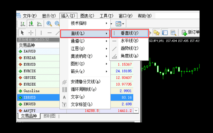Click the red arrow beside AAVJPY

[21, 111]
